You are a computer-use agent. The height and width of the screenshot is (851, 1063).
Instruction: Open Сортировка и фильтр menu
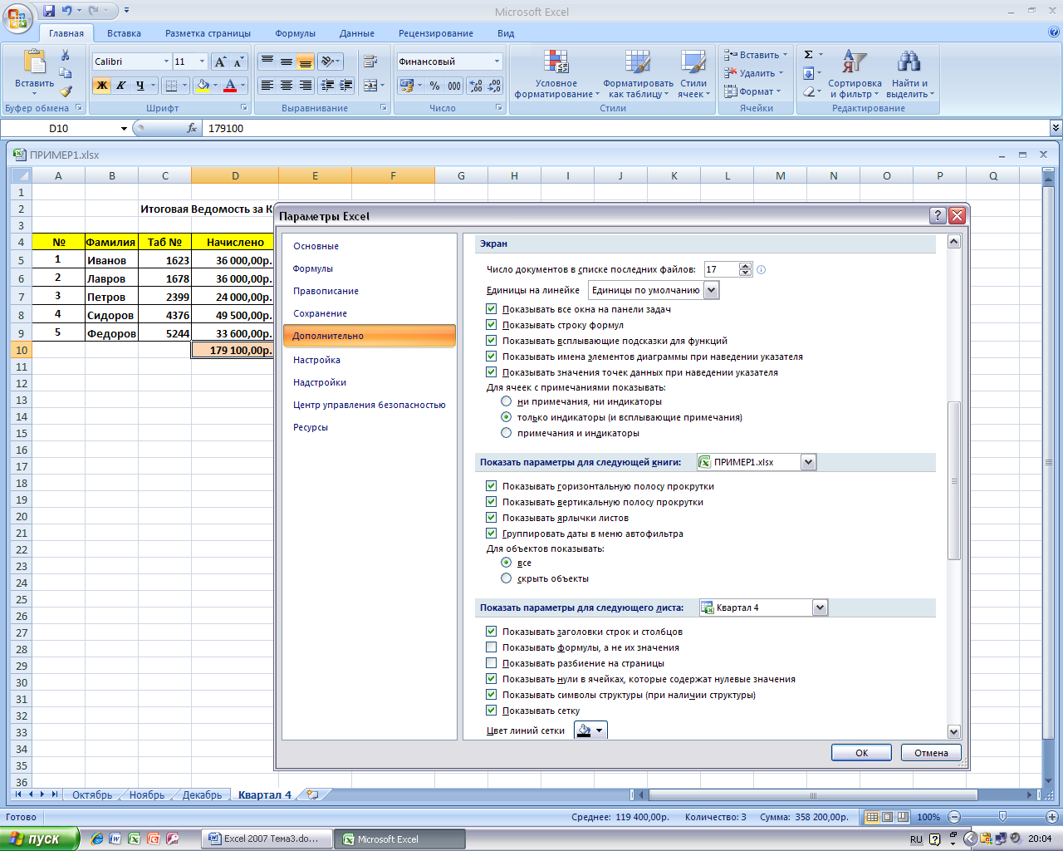[x=855, y=74]
